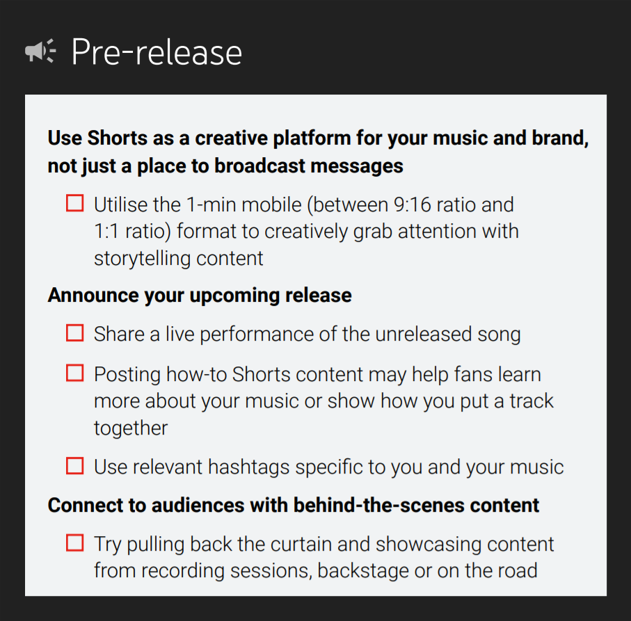Tick the 1-min mobile format checkbox
Image resolution: width=631 pixels, height=621 pixels.
pos(74,204)
